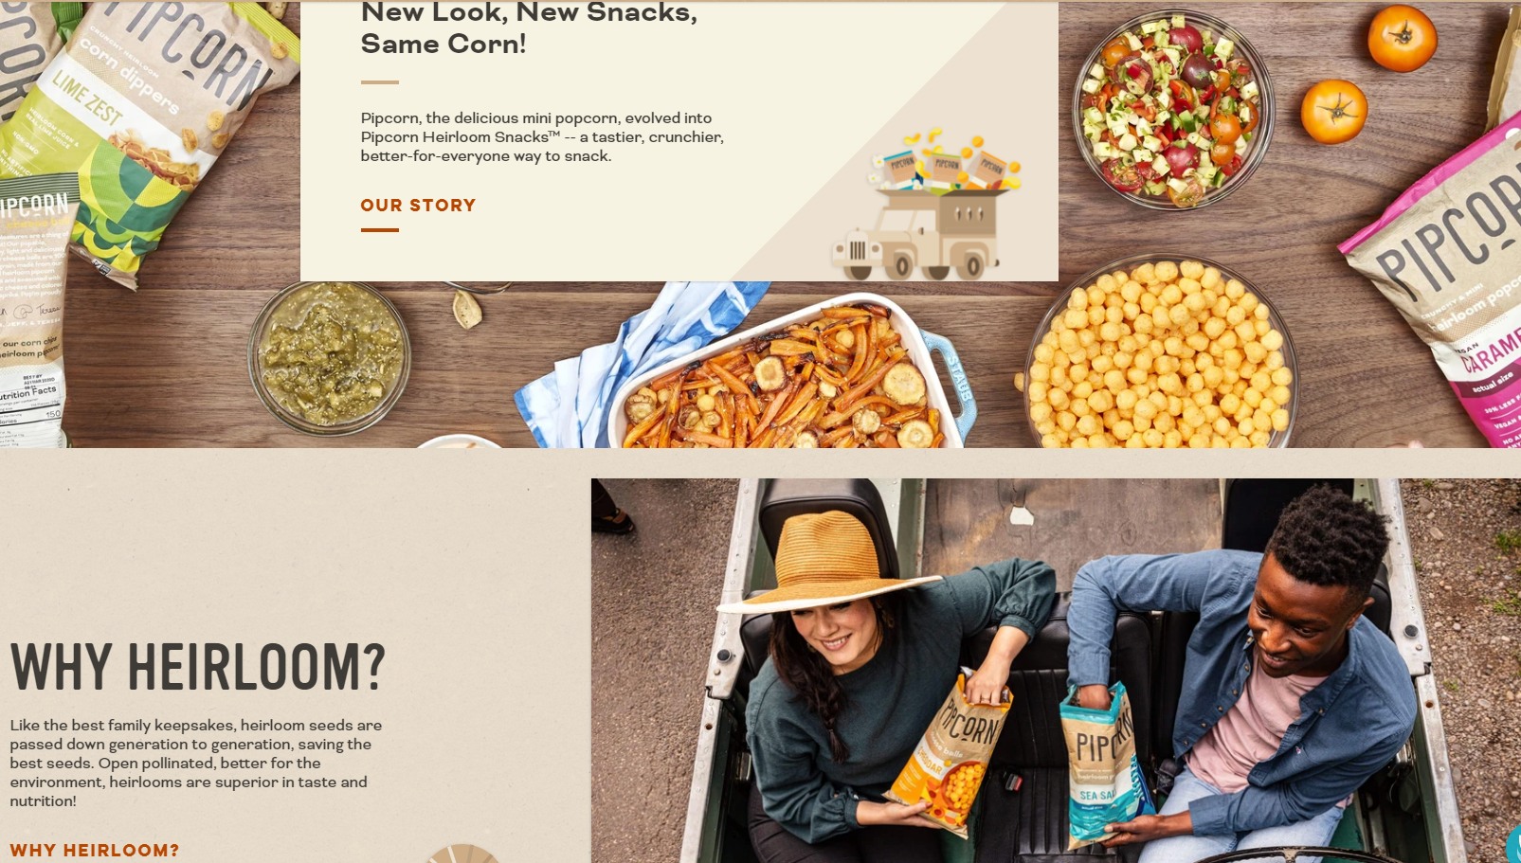The width and height of the screenshot is (1521, 863).
Task: Click the green salsa bowl
Action: pyautogui.click(x=330, y=355)
